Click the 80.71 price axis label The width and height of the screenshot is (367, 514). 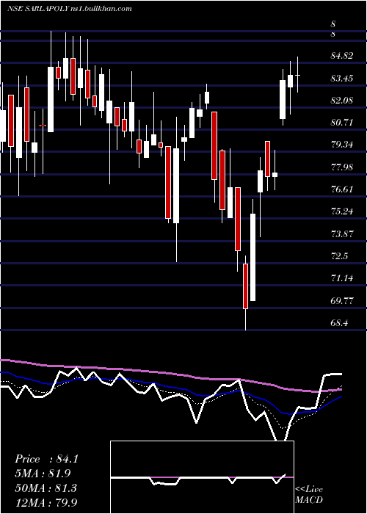[342, 123]
